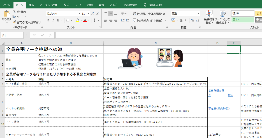This screenshot has width=262, height=138.
Task: Click the Format Painter brush icon
Action: pos(14,22)
